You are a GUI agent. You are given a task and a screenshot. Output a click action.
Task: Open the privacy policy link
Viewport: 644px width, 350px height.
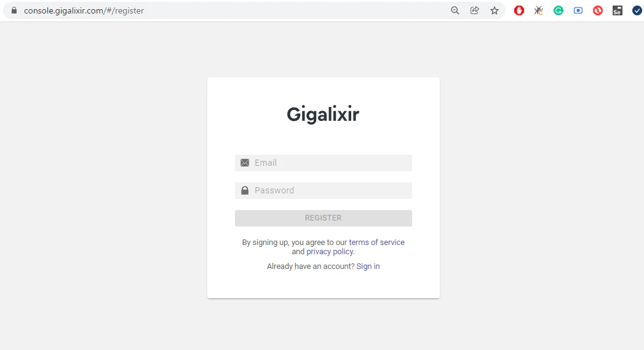click(x=330, y=252)
